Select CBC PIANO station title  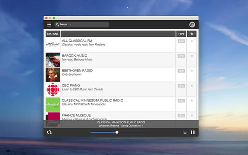click(71, 86)
